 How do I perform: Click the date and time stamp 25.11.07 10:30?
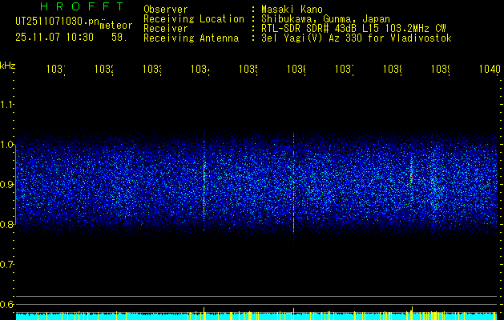pyautogui.click(x=54, y=37)
